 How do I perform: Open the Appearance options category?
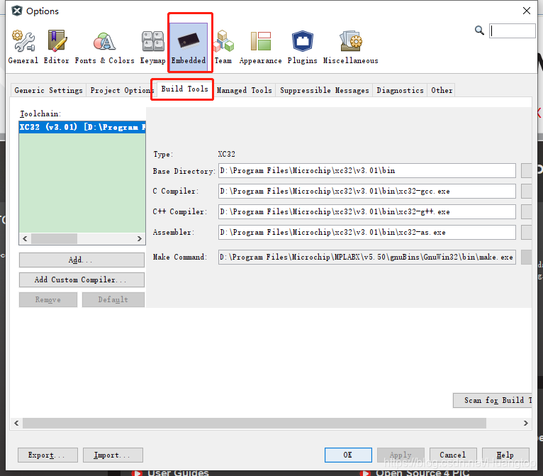tap(260, 47)
